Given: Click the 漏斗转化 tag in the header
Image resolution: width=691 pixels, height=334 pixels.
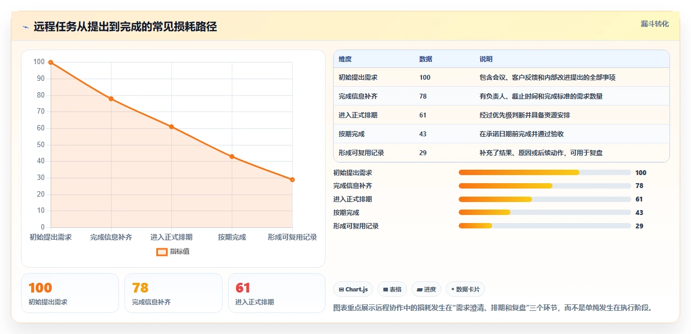Looking at the screenshot, I should pyautogui.click(x=655, y=24).
